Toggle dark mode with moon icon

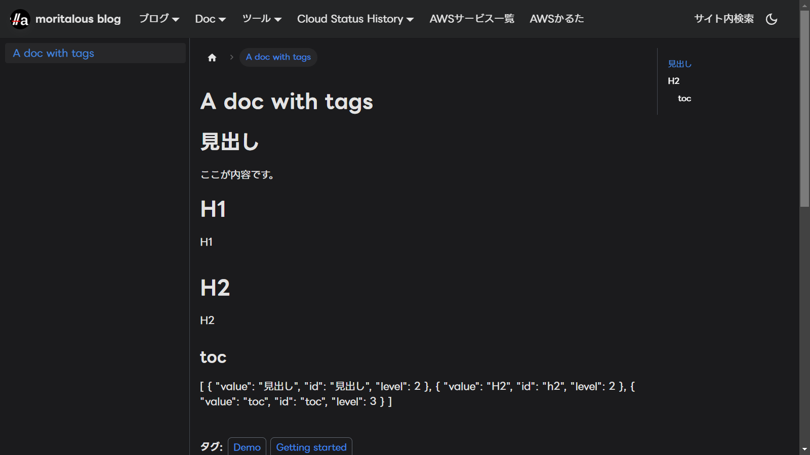click(772, 19)
